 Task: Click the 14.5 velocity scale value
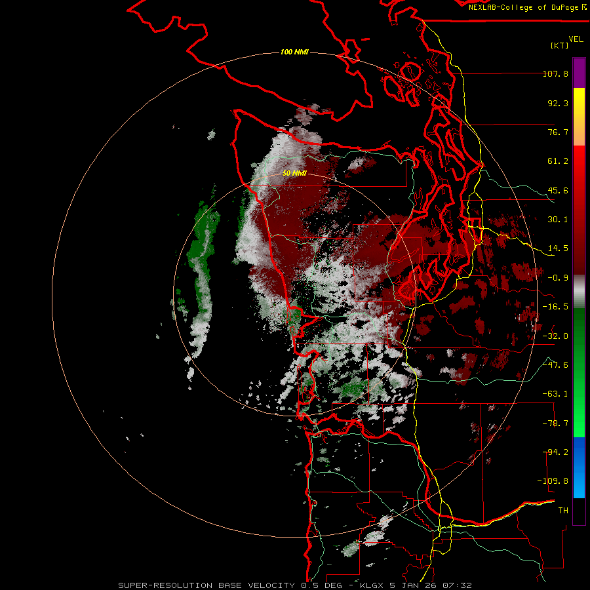point(558,248)
